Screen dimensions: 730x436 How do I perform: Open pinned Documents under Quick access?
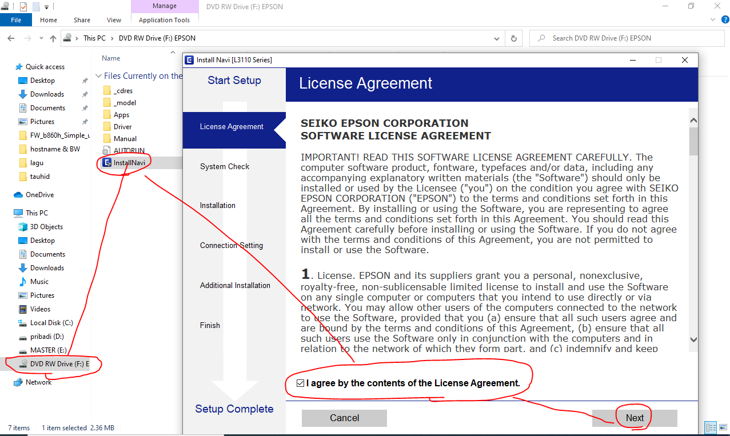click(47, 108)
